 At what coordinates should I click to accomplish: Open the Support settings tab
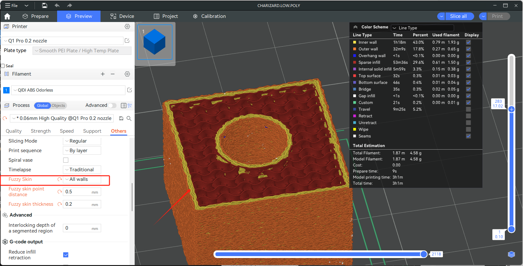click(x=92, y=131)
